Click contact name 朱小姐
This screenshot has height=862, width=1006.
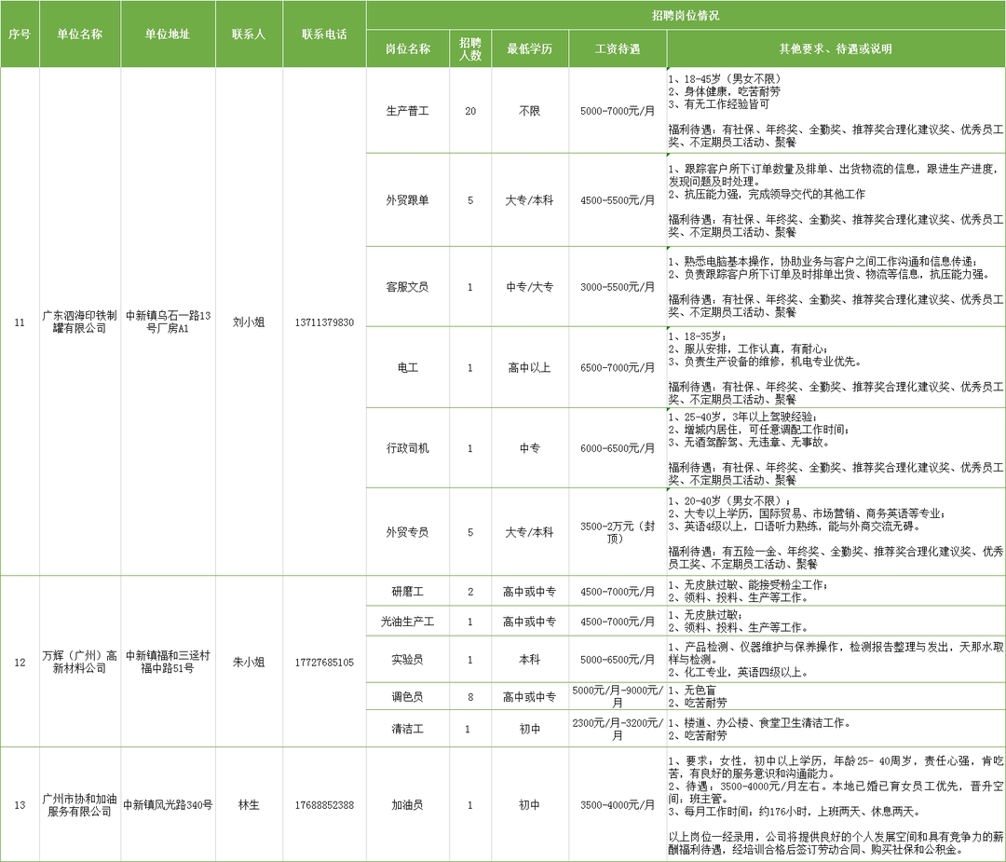[249, 662]
